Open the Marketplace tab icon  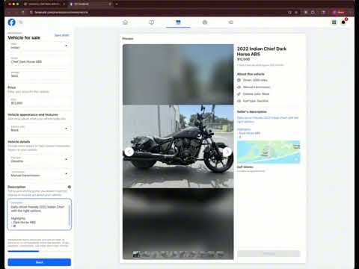tap(178, 22)
